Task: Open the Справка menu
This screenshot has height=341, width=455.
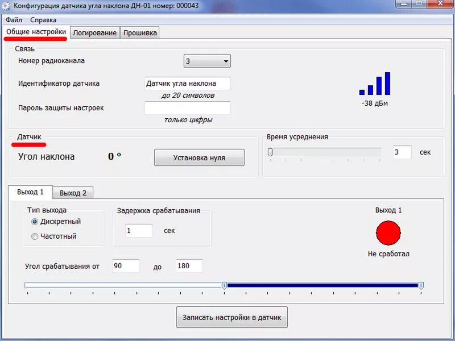Action: [x=43, y=20]
